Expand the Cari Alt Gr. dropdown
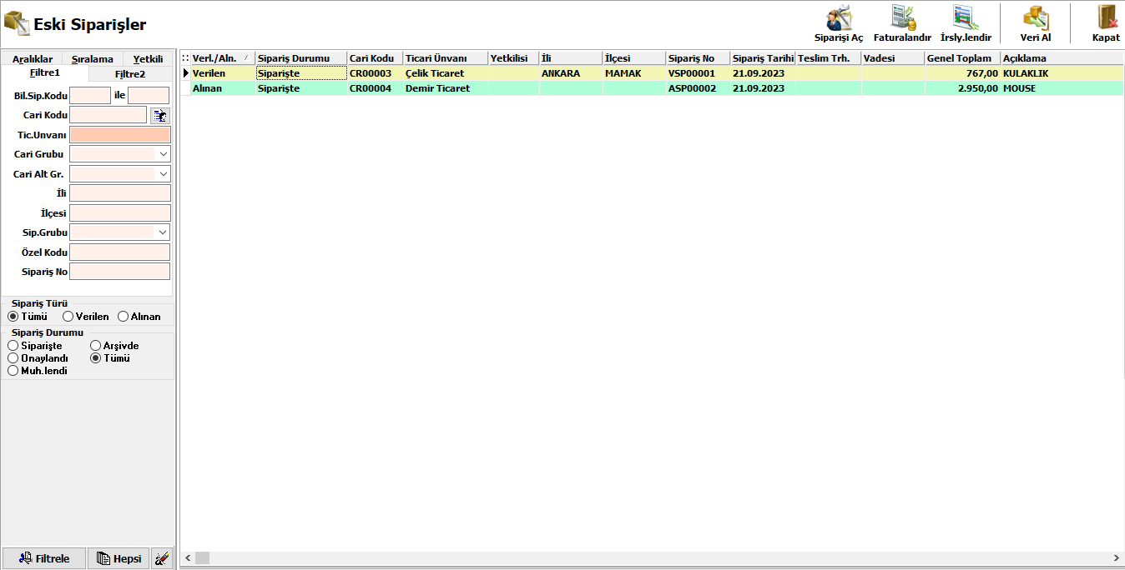Screen dimensions: 1125x570 coord(162,174)
